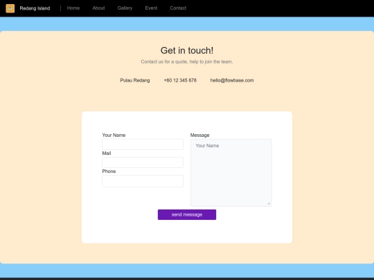The height and width of the screenshot is (280, 374).
Task: Click into the Mail input field
Action: [x=143, y=162]
